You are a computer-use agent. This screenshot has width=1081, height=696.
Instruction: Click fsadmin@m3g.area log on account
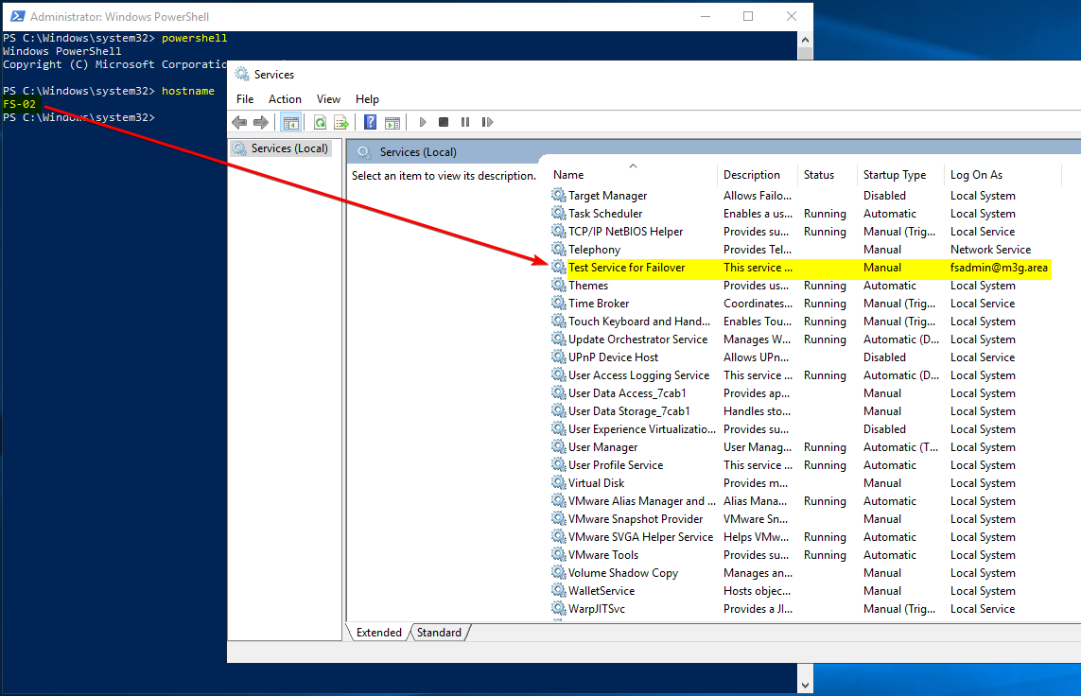click(999, 268)
